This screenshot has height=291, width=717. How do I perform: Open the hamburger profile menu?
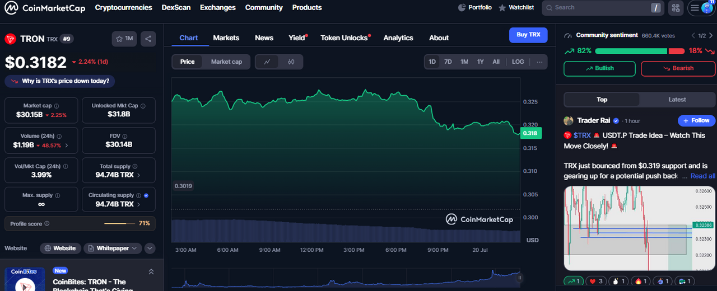701,8
